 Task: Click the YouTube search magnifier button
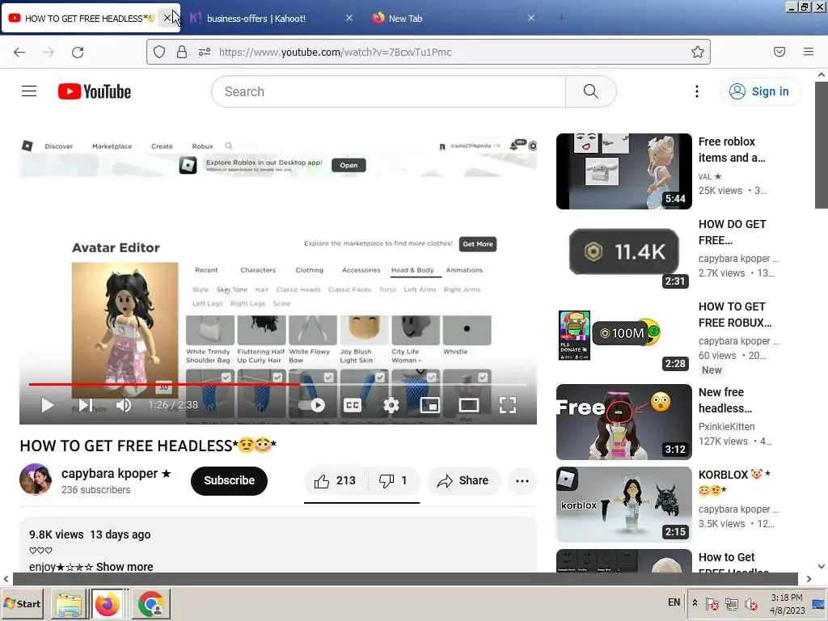[591, 91]
